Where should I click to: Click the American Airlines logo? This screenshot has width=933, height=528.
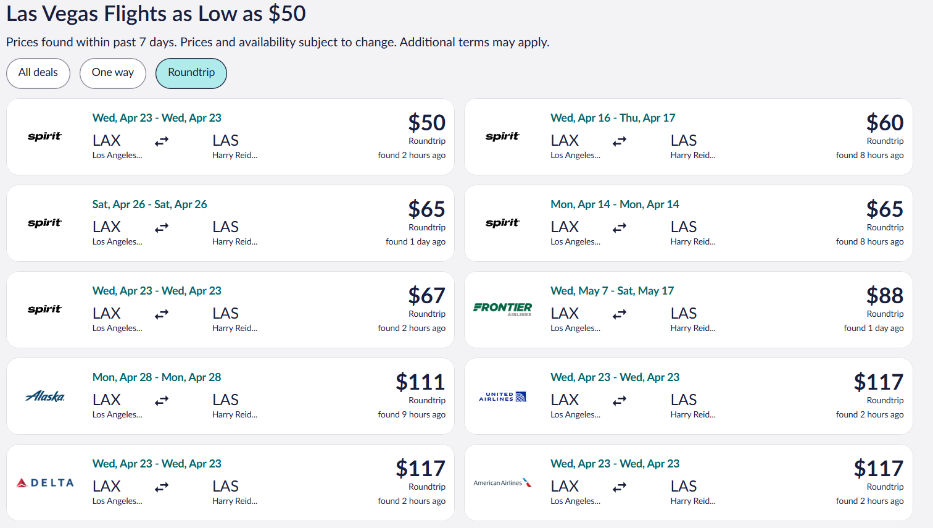click(x=502, y=482)
